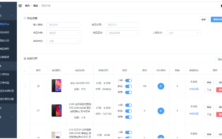This screenshot has width=222, height=139.
Task: Toggle the hamburger sidebar collapse icon
Action: [x=20, y=6]
